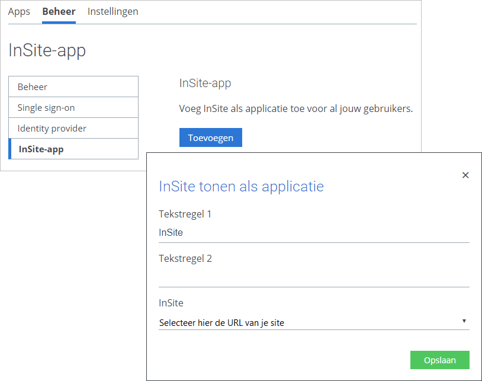Select InSite-app in the sidebar list
The width and height of the screenshot is (482, 381).
pyautogui.click(x=73, y=149)
